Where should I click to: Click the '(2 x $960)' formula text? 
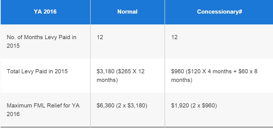204,106
